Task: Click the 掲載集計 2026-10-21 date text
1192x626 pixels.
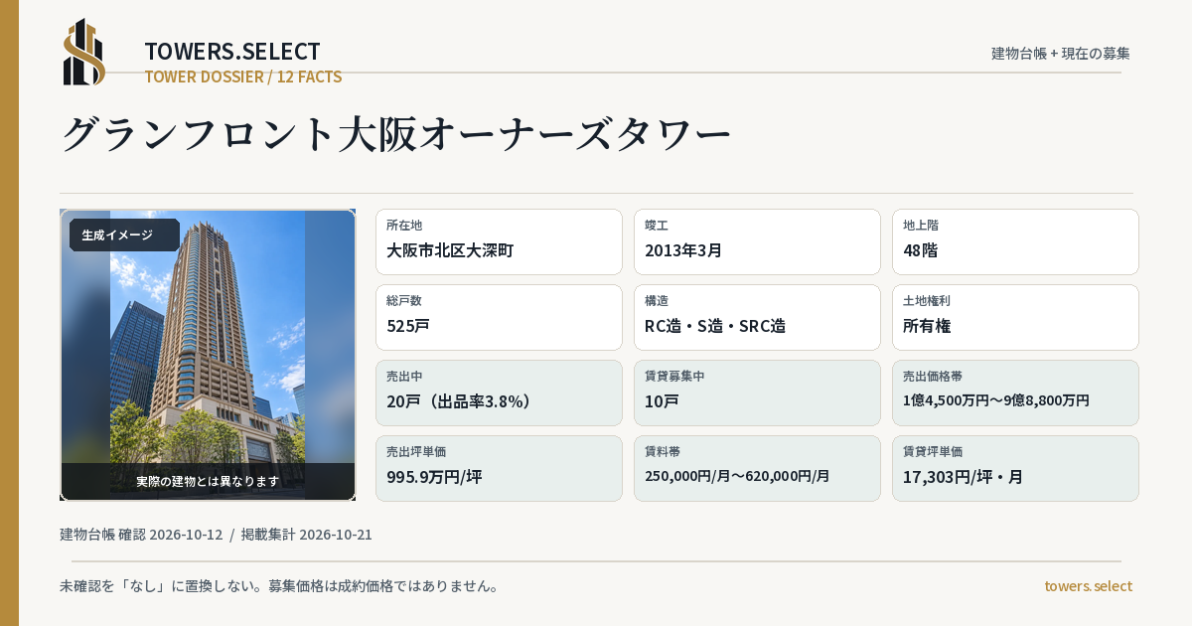Action: pos(307,535)
